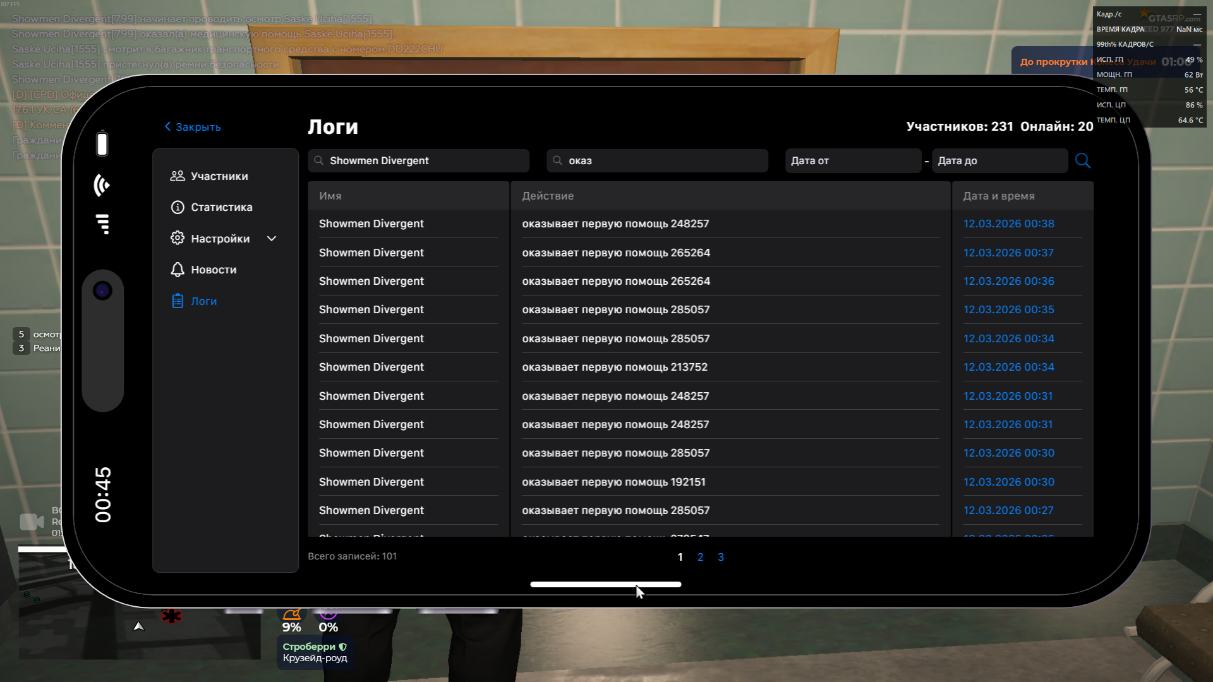Go to logs page 2

click(700, 557)
